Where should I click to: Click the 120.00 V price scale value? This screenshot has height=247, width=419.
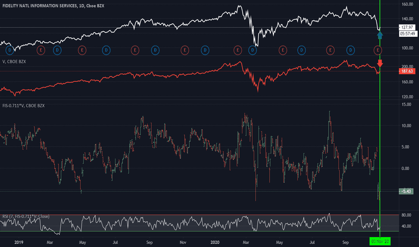click(x=407, y=97)
